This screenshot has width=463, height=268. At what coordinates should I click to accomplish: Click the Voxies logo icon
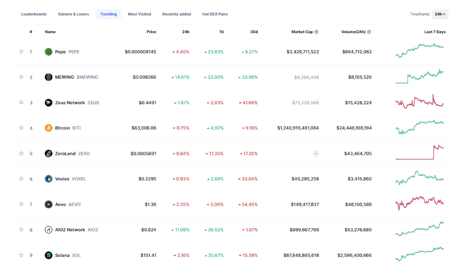49,179
